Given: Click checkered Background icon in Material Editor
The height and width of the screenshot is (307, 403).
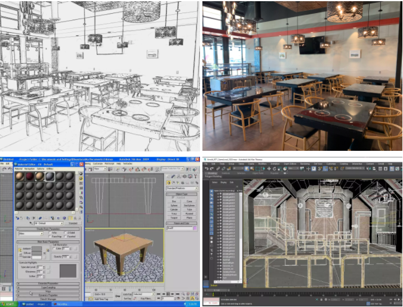Looking at the screenshot, I should tap(81, 183).
